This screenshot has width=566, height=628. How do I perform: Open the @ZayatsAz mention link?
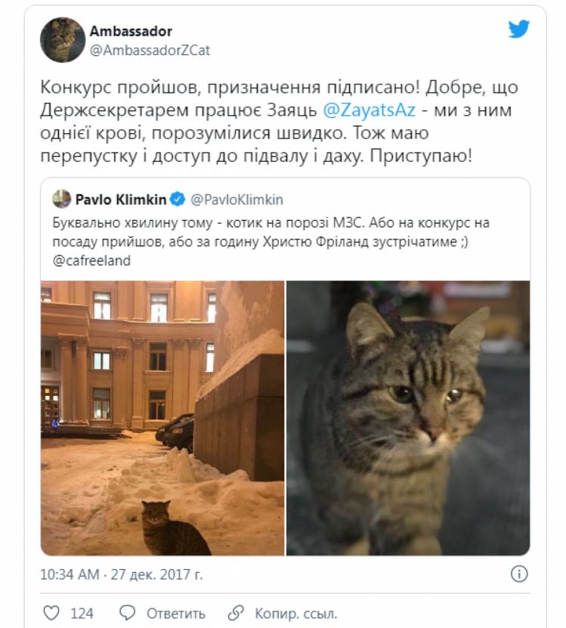369,110
